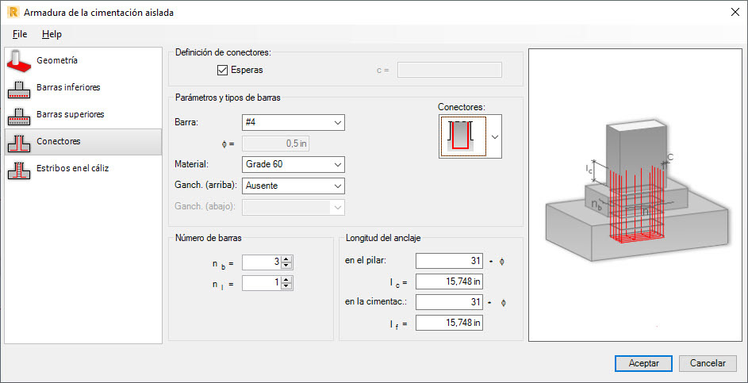The width and height of the screenshot is (748, 383).
Task: Toggle the Esperas checkbox
Action: [x=222, y=71]
